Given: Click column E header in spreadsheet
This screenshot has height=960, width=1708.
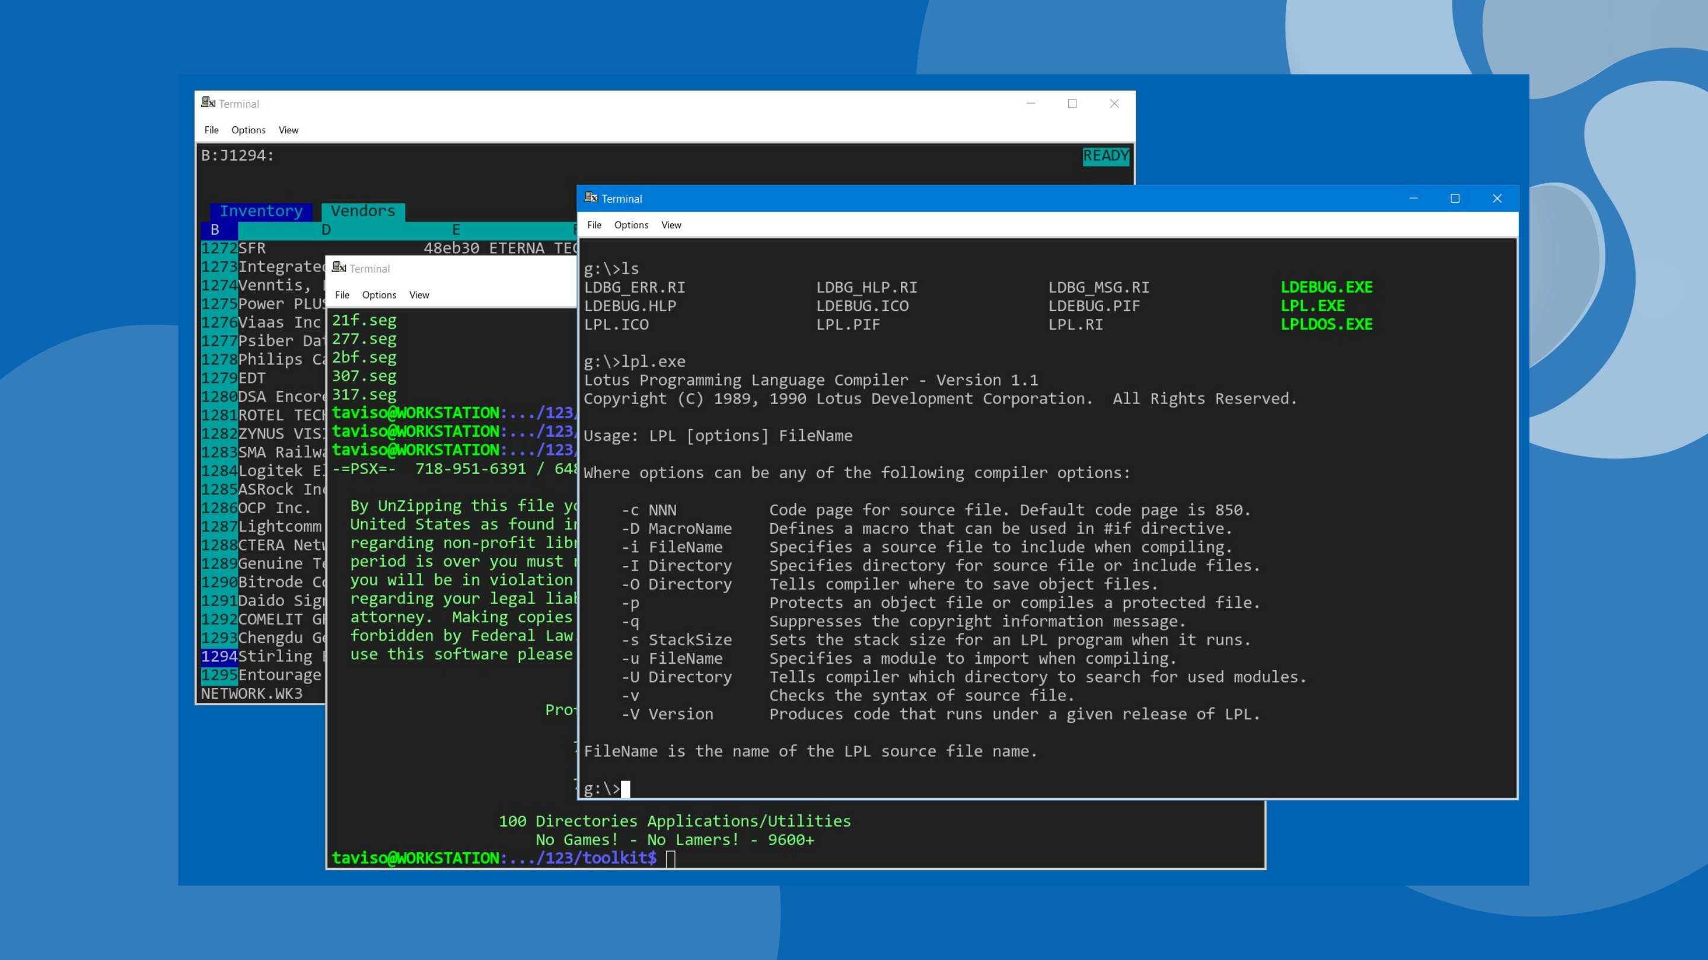Looking at the screenshot, I should (455, 230).
